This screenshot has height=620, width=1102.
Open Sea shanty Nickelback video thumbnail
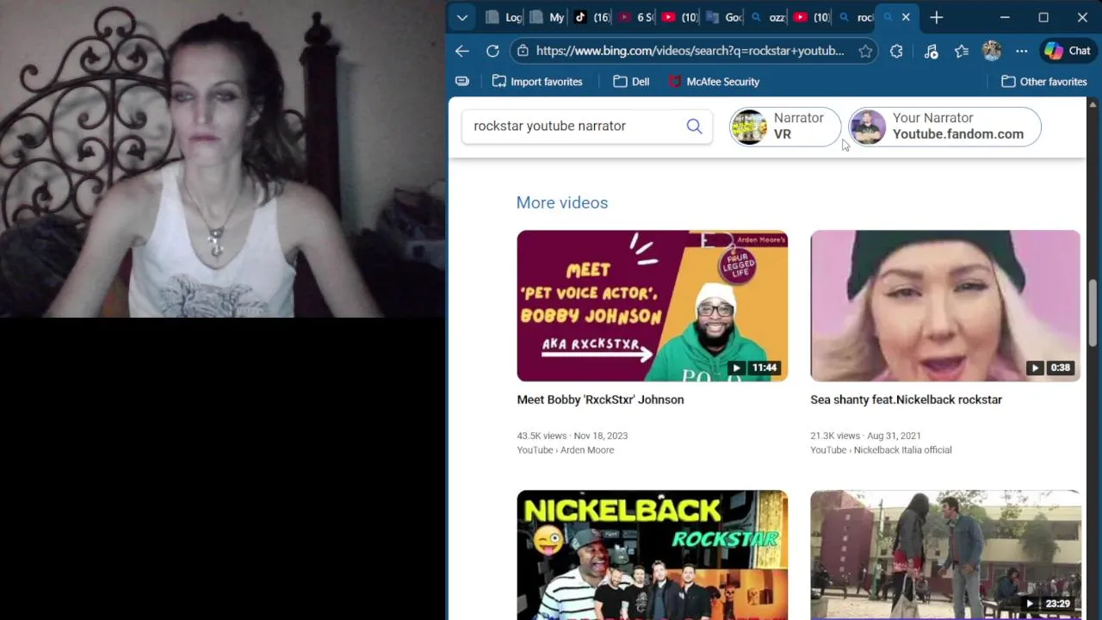click(x=945, y=306)
